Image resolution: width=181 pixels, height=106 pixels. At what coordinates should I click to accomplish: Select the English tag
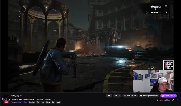pos(32,102)
